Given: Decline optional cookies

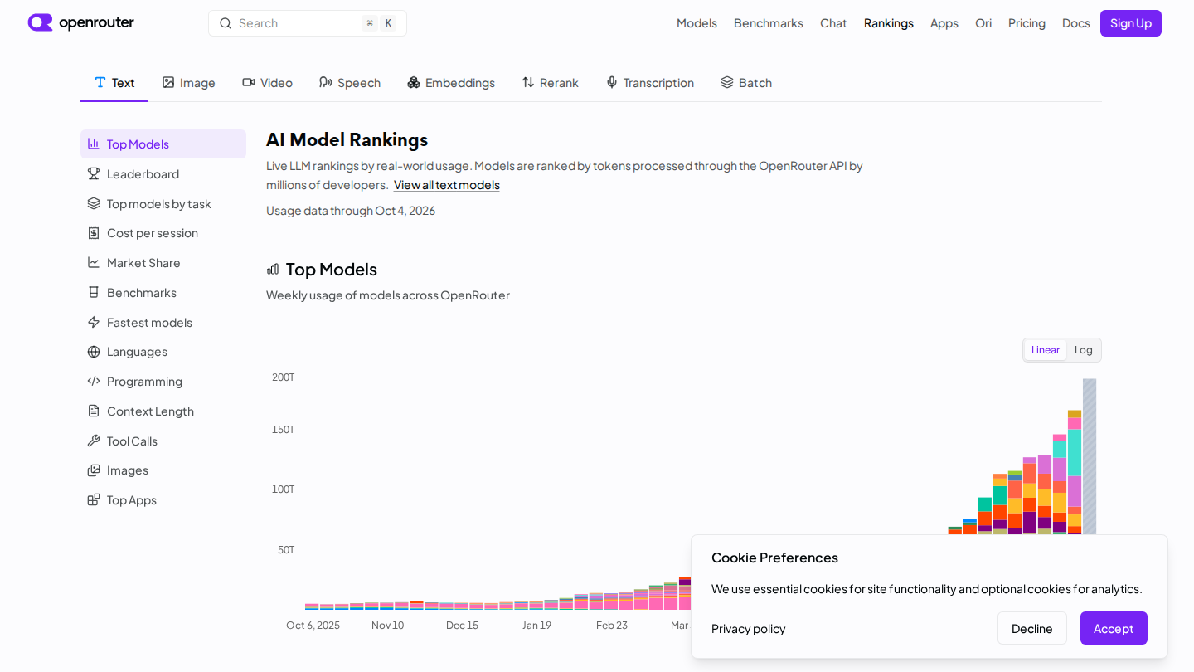Looking at the screenshot, I should click(1032, 628).
